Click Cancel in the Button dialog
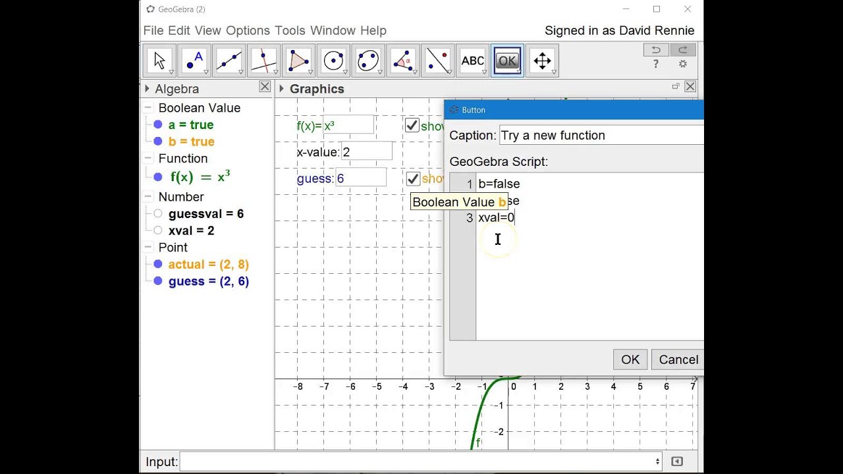The height and width of the screenshot is (474, 843). tap(678, 359)
